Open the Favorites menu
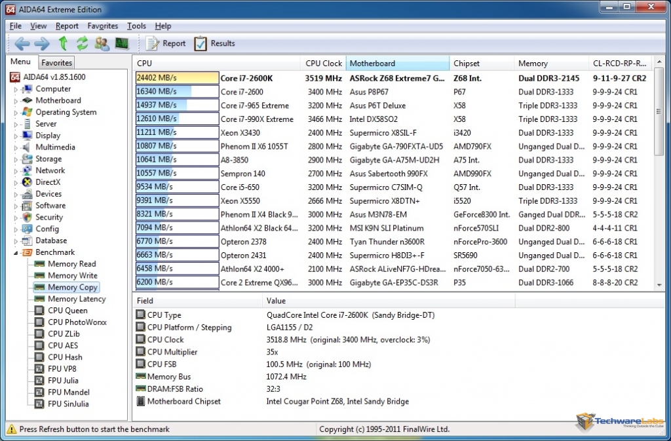Viewport: 671px width, 441px height. pos(103,26)
